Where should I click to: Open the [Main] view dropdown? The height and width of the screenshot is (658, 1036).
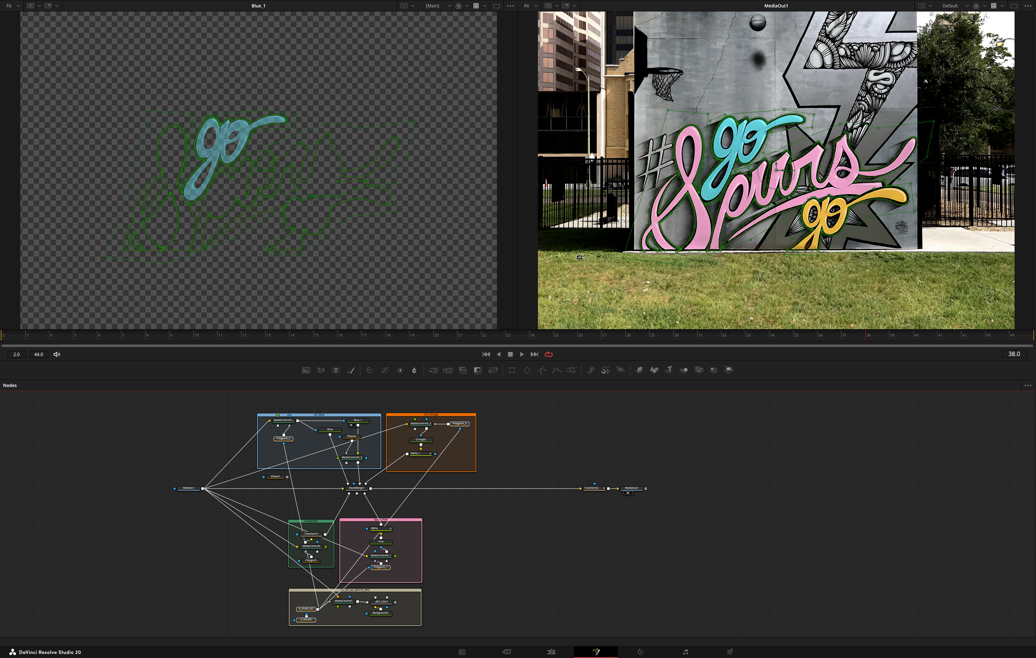438,5
